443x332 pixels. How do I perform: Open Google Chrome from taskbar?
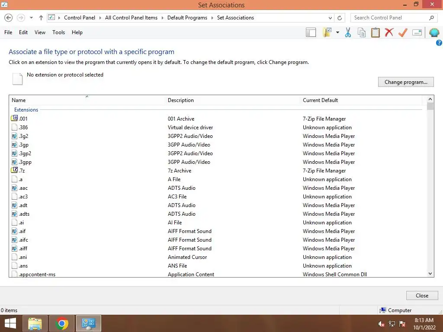(x=62, y=323)
